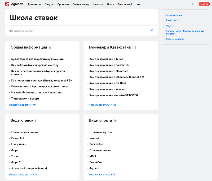Open the search magnifier in the top bar

(193, 4)
